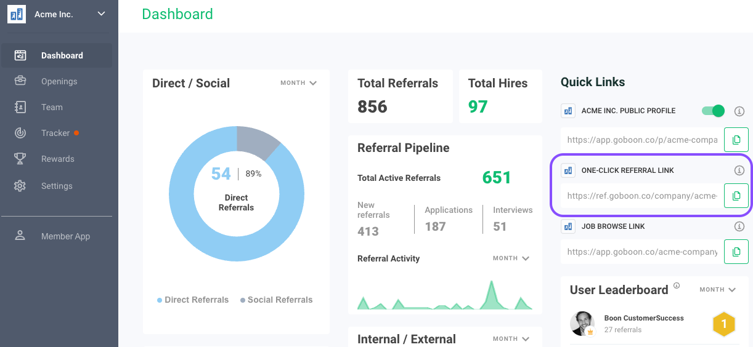Click the Dashboard page title
Image resolution: width=753 pixels, height=347 pixels.
pos(177,14)
